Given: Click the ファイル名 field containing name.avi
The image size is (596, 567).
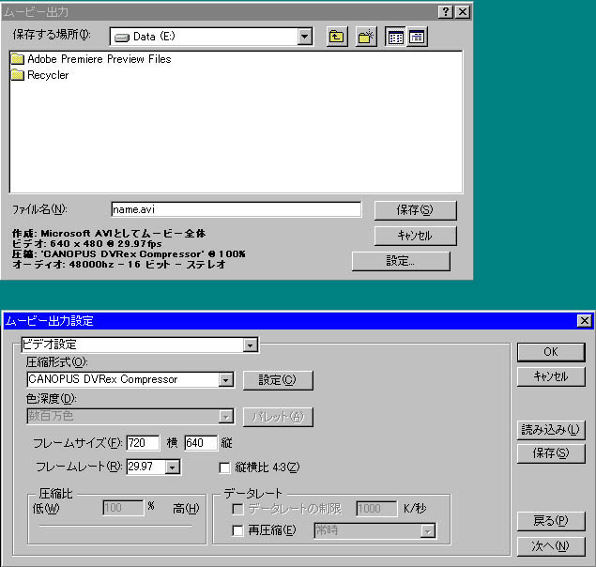Looking at the screenshot, I should [235, 209].
